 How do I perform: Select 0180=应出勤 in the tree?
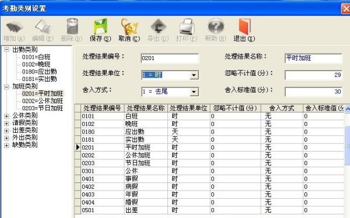pyautogui.click(x=39, y=72)
